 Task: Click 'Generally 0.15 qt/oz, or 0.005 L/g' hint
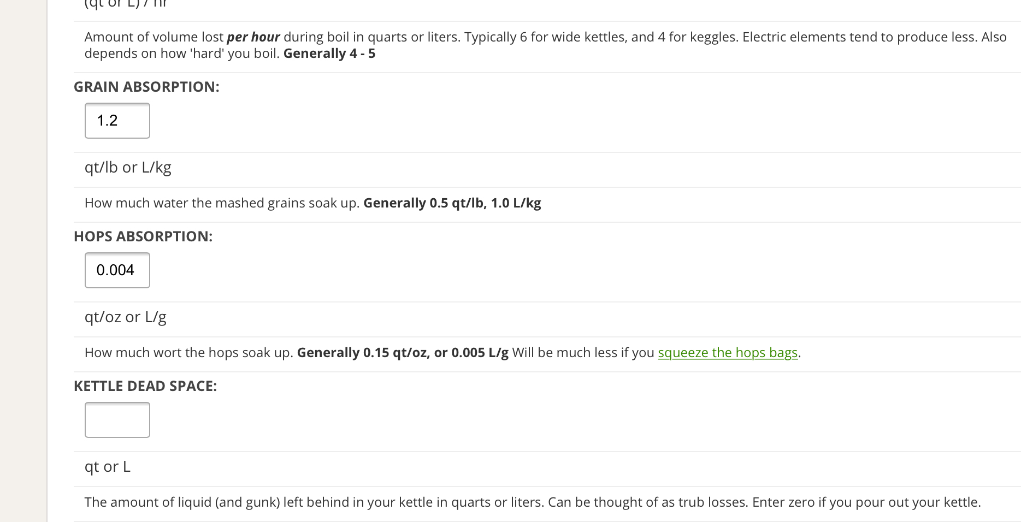pyautogui.click(x=402, y=353)
